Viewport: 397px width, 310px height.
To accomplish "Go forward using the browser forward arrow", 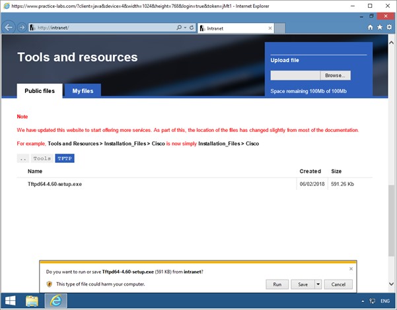I will pyautogui.click(x=22, y=27).
